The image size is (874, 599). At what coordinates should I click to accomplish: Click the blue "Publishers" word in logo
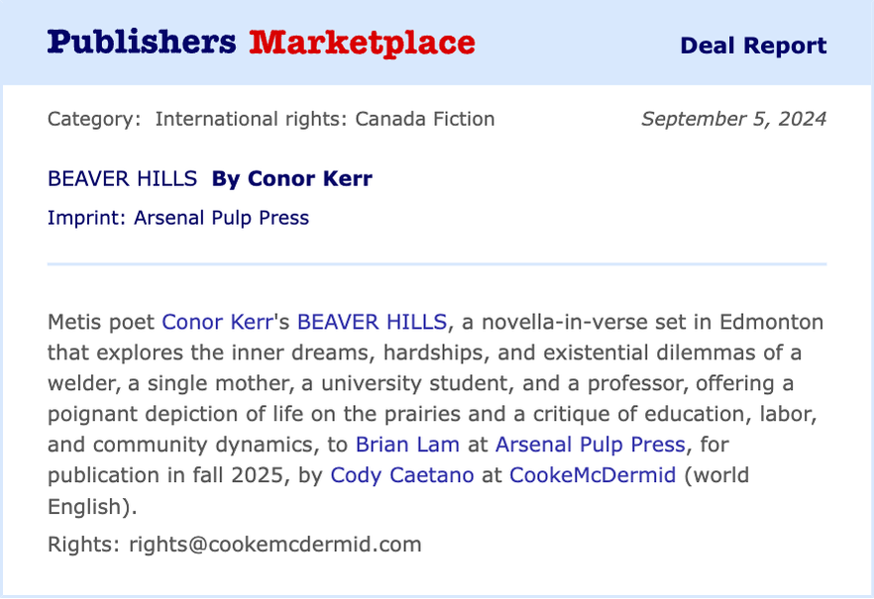(x=142, y=43)
